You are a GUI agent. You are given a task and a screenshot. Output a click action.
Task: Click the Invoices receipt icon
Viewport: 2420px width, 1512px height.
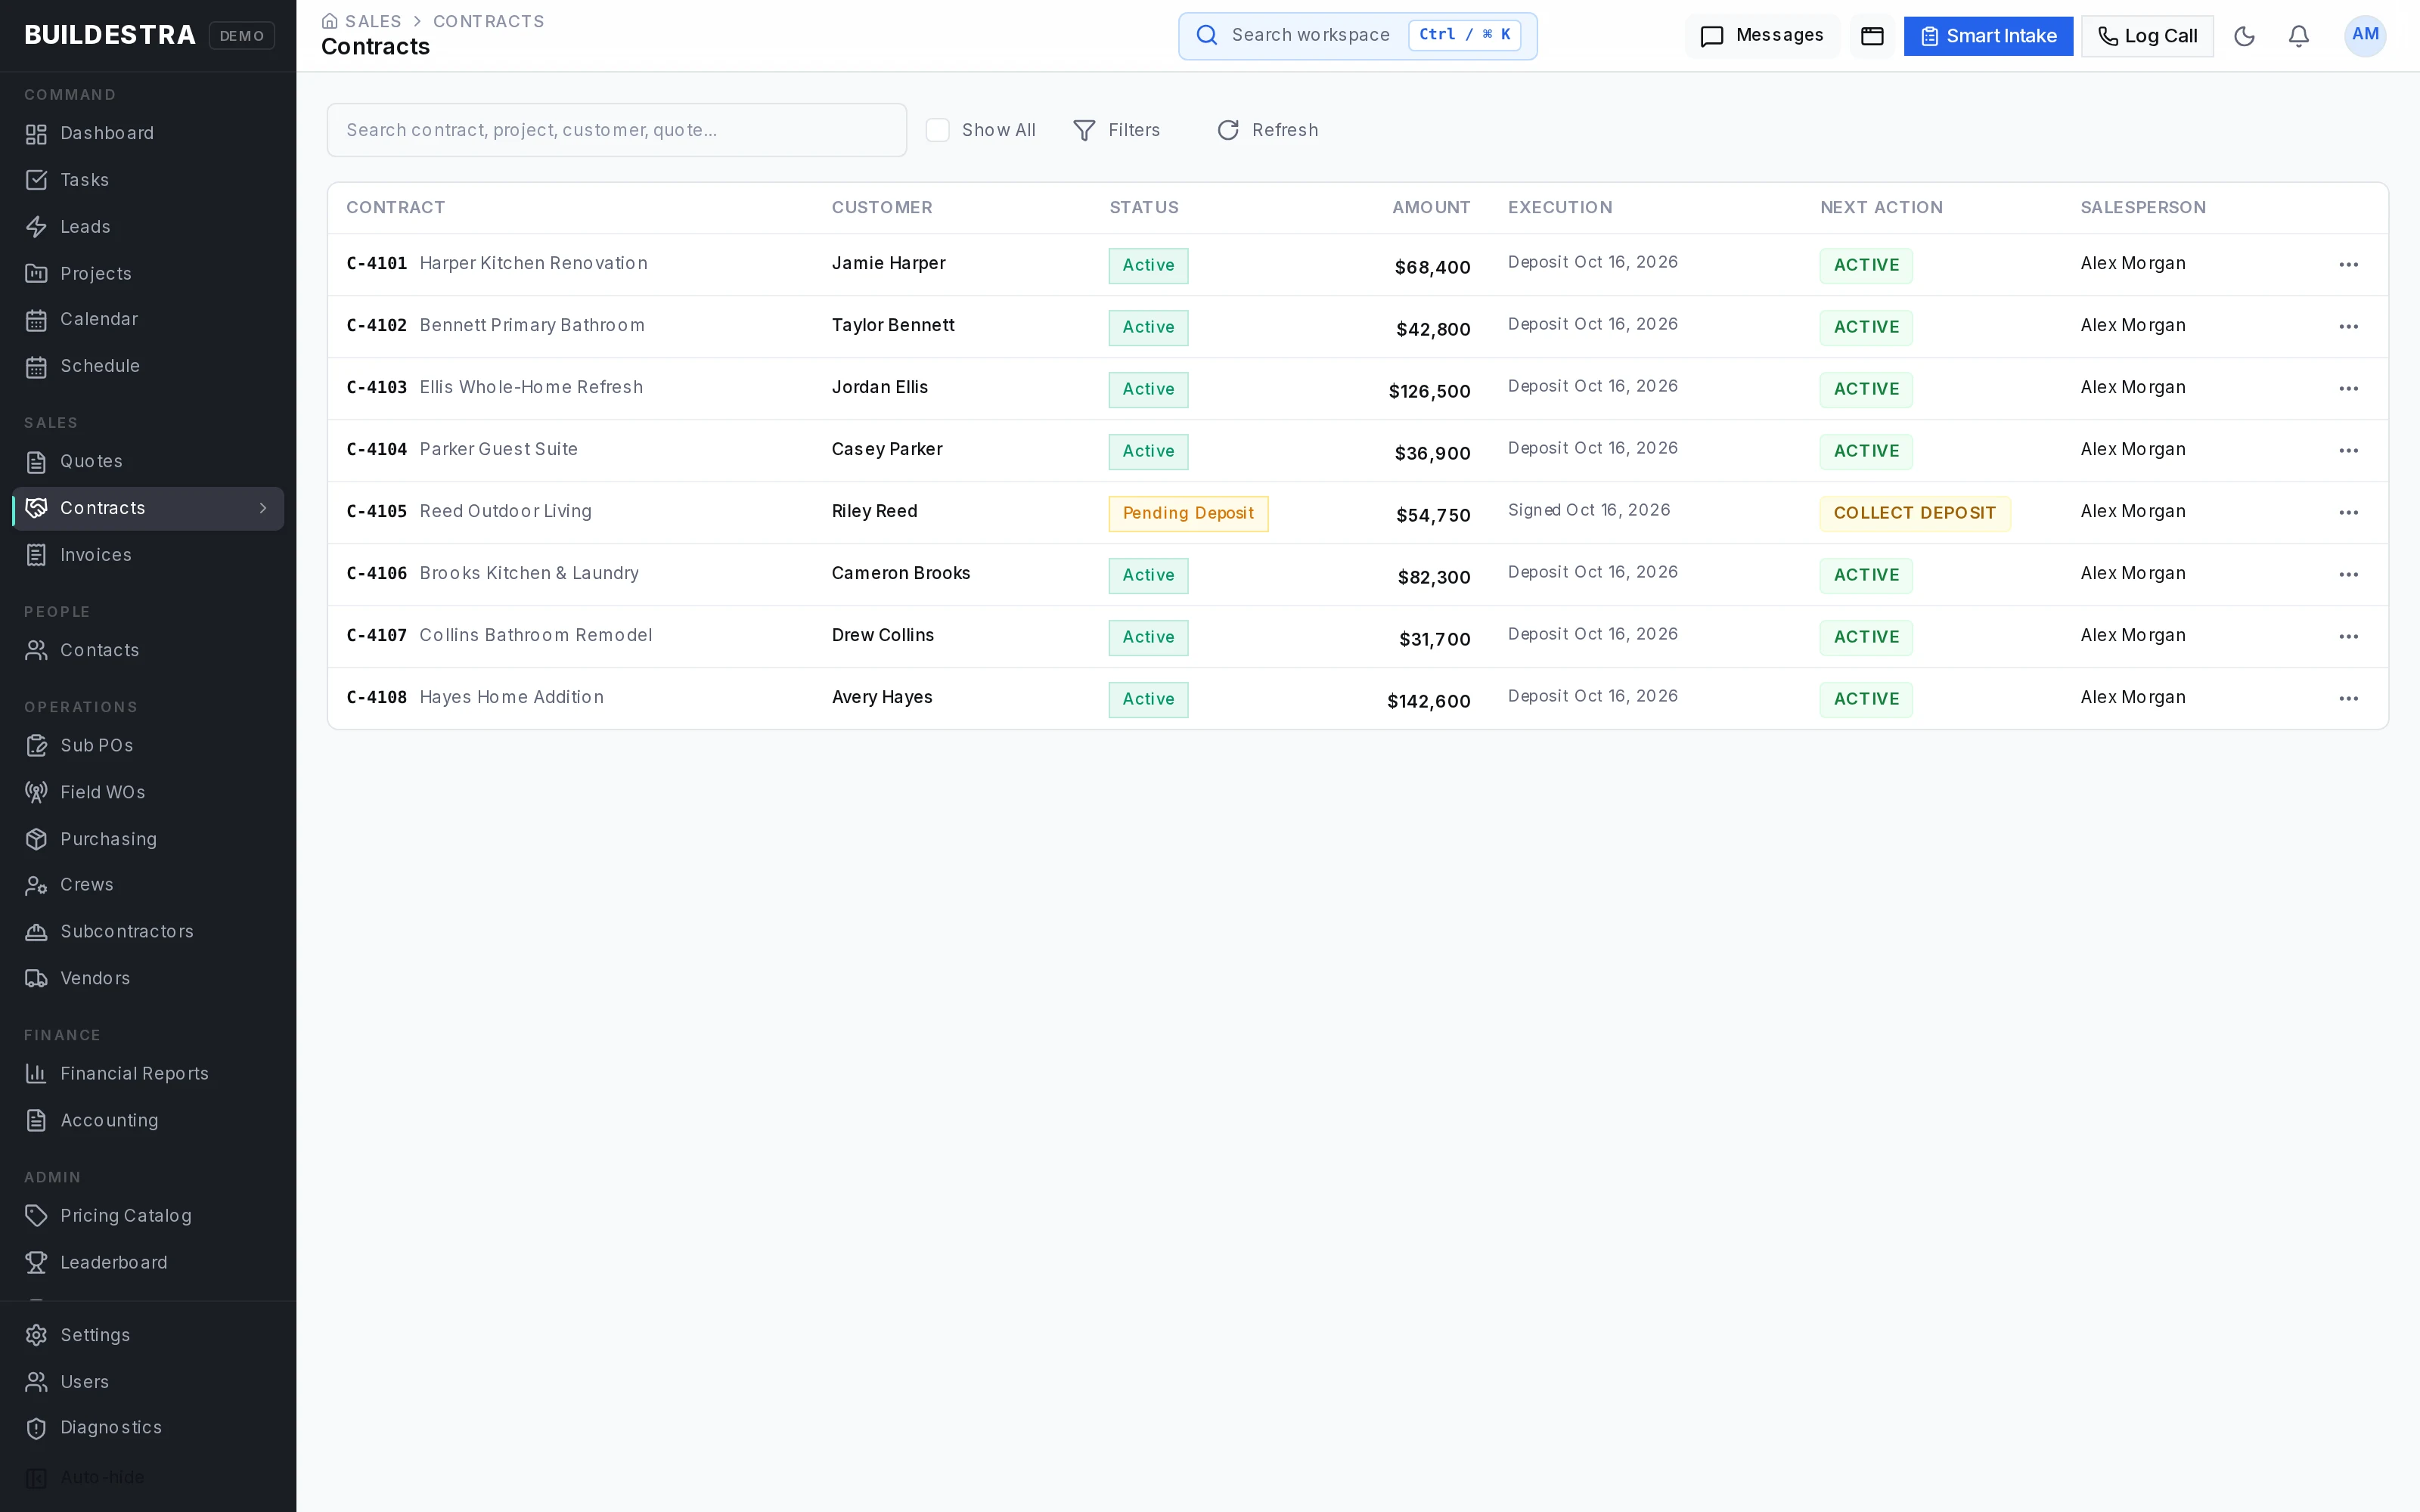tap(36, 555)
